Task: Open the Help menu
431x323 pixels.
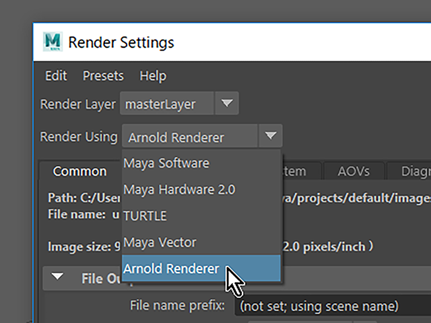Action: pyautogui.click(x=153, y=76)
